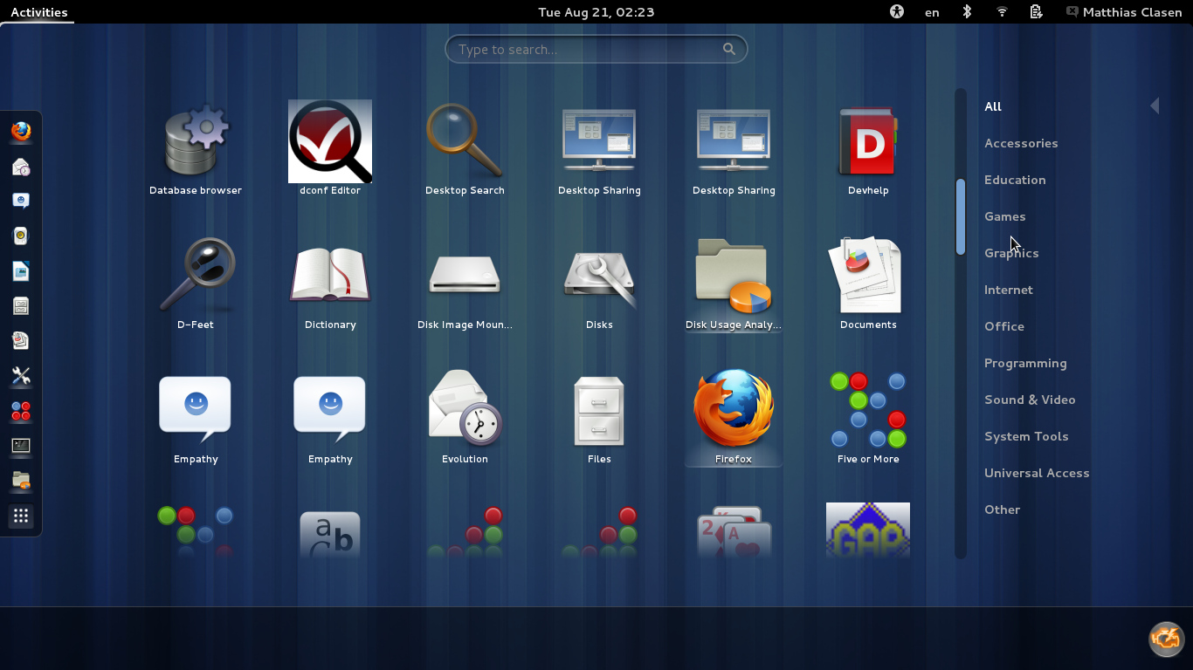Click the Firefox icon in the left dock

[x=21, y=132]
